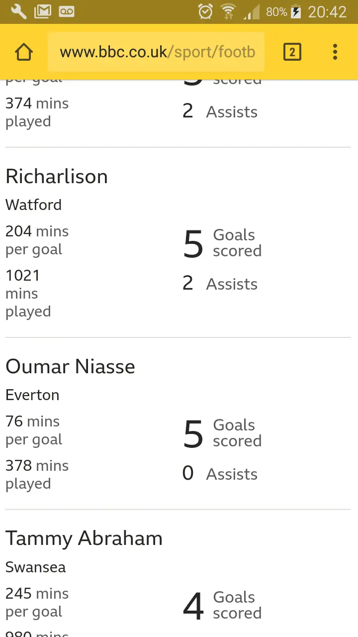Open the tab switcher showing 2 tabs
The height and width of the screenshot is (637, 358).
pos(292,52)
